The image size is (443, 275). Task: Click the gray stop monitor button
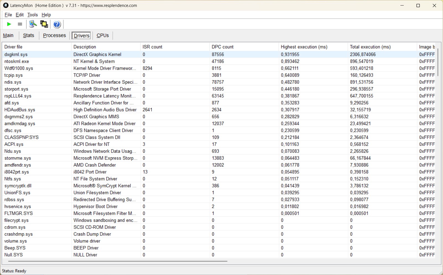coord(20,24)
